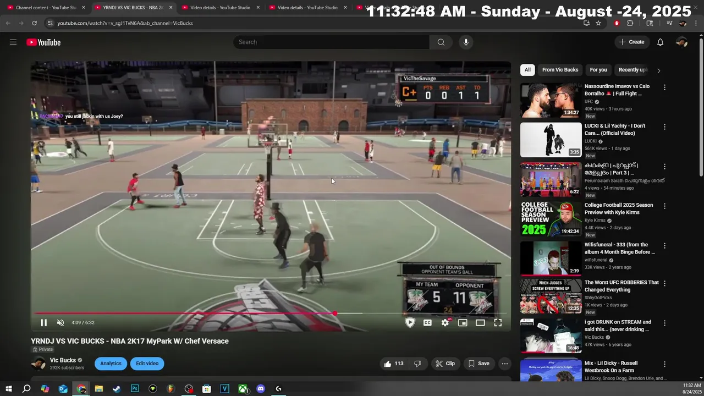Show more filter chips with the arrow
The image size is (704, 396).
coord(658,70)
